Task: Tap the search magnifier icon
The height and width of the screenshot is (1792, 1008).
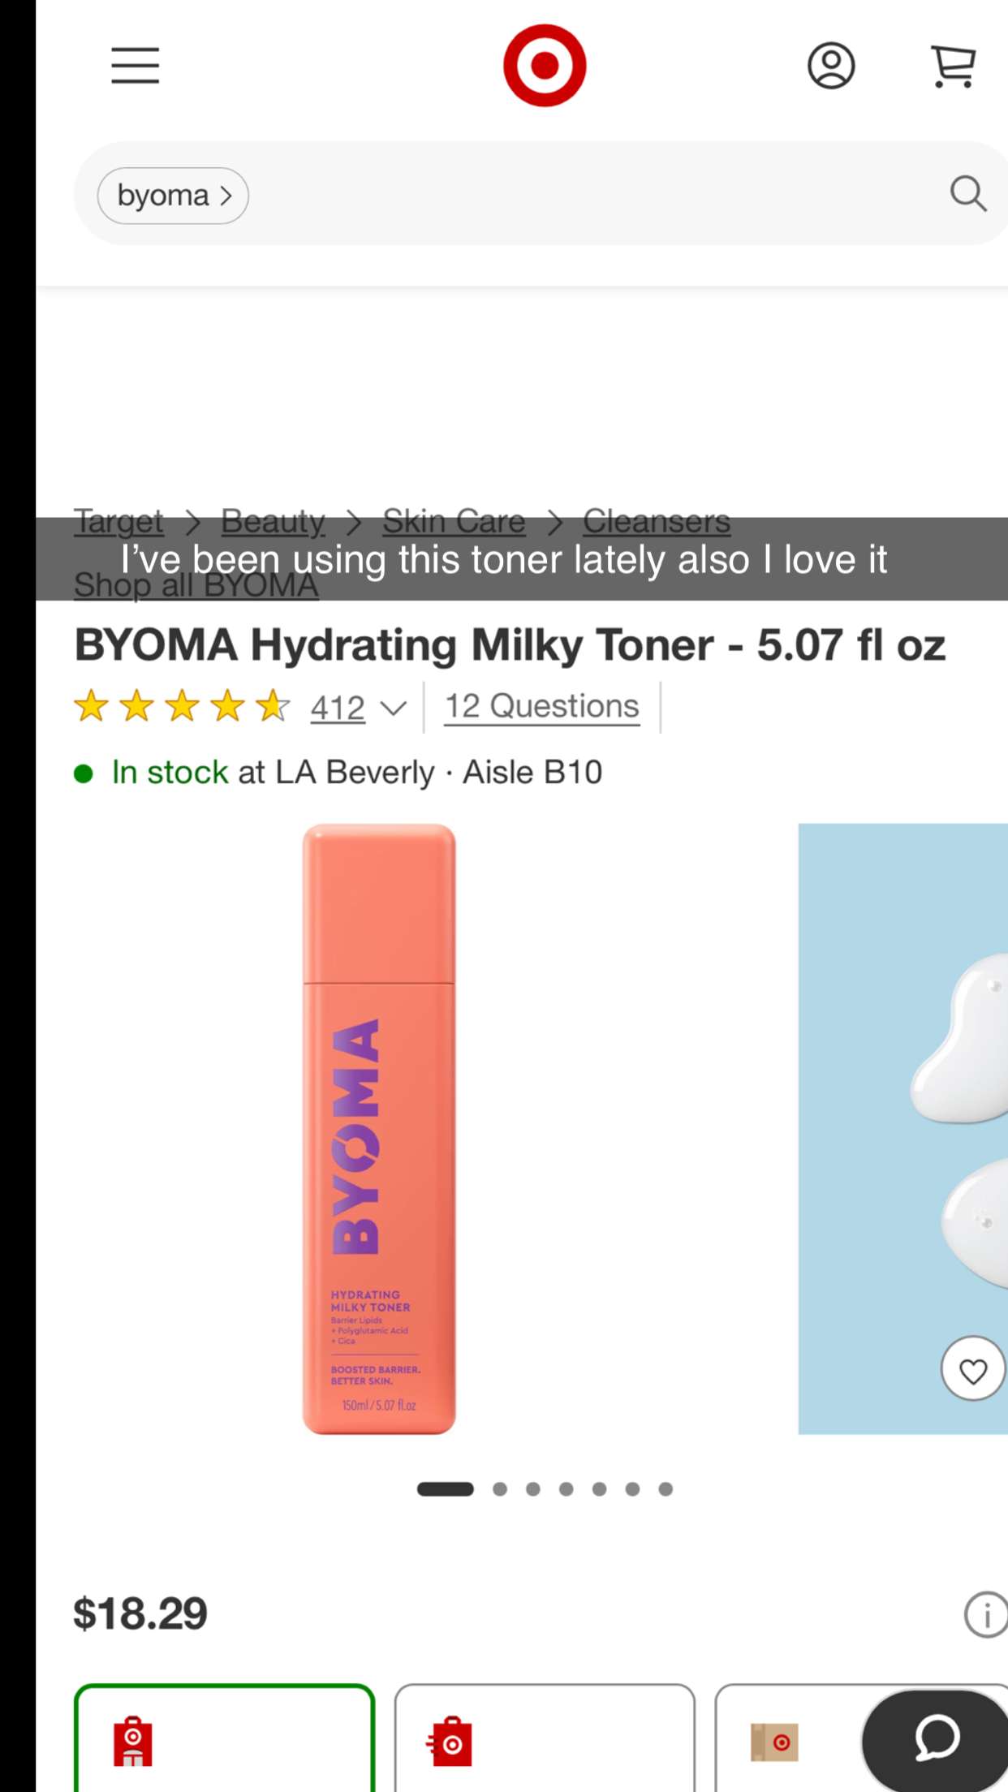Action: 968,194
